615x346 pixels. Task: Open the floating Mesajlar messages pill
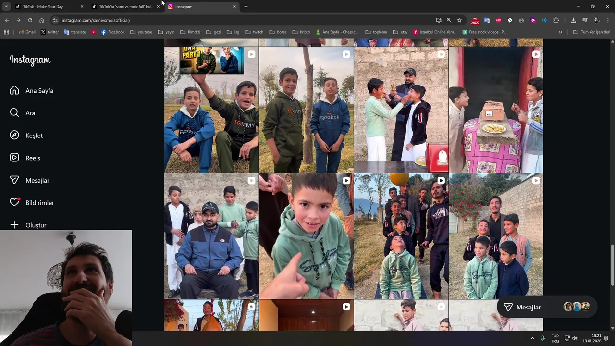point(546,307)
